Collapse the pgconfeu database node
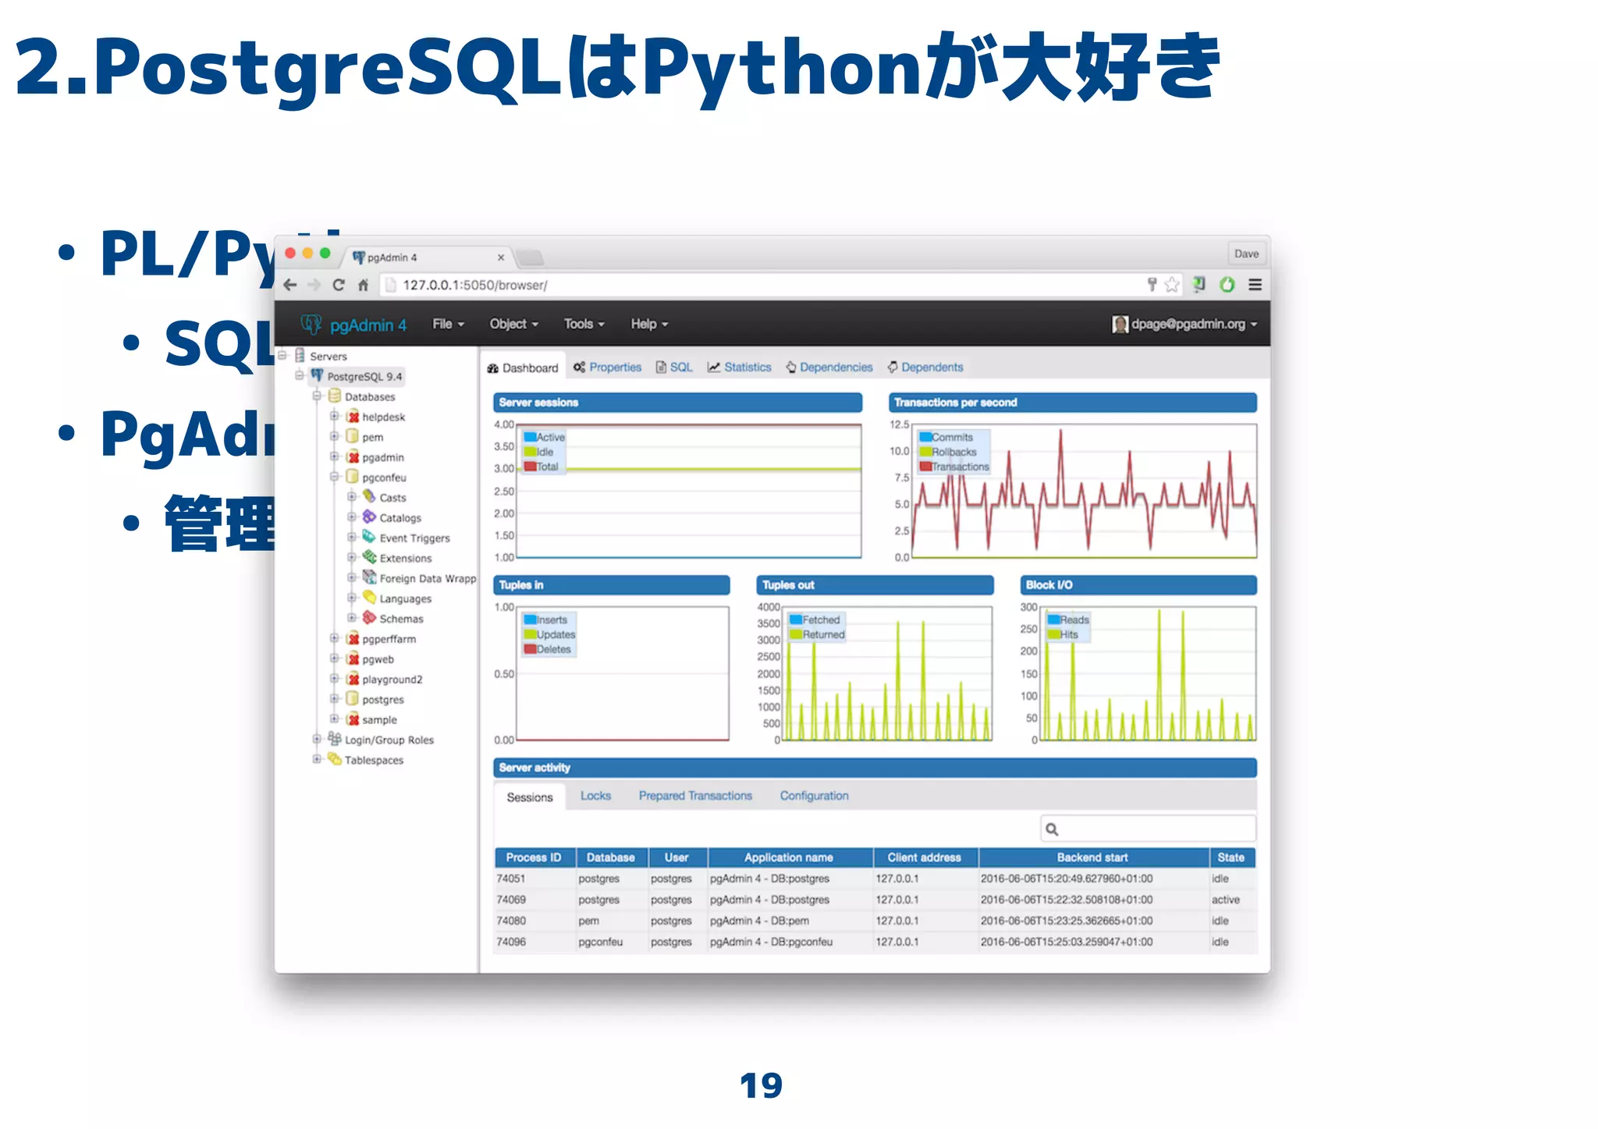Screen dimensions: 1598x1129 coord(335,477)
